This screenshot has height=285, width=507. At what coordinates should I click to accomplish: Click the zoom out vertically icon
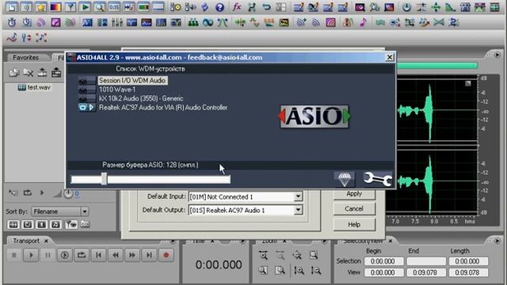click(x=316, y=271)
